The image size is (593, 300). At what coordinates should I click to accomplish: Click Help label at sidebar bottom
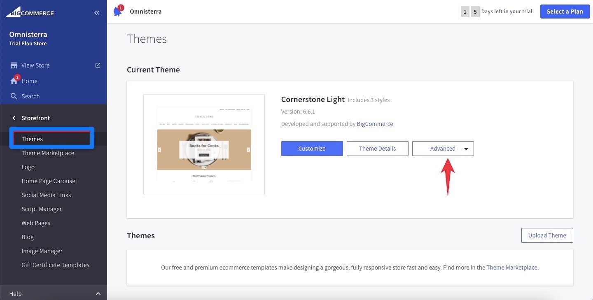[16, 294]
